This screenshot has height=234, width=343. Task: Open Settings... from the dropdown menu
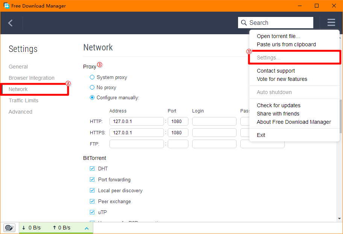tap(269, 58)
